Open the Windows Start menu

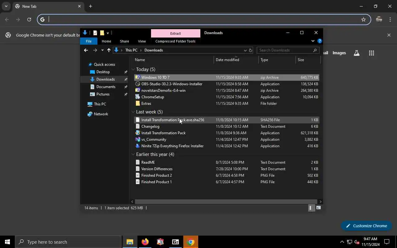7,242
